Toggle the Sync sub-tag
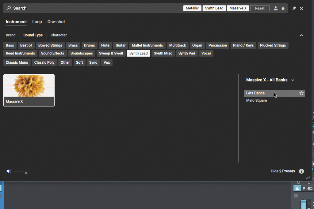314x209 pixels. pyautogui.click(x=93, y=62)
